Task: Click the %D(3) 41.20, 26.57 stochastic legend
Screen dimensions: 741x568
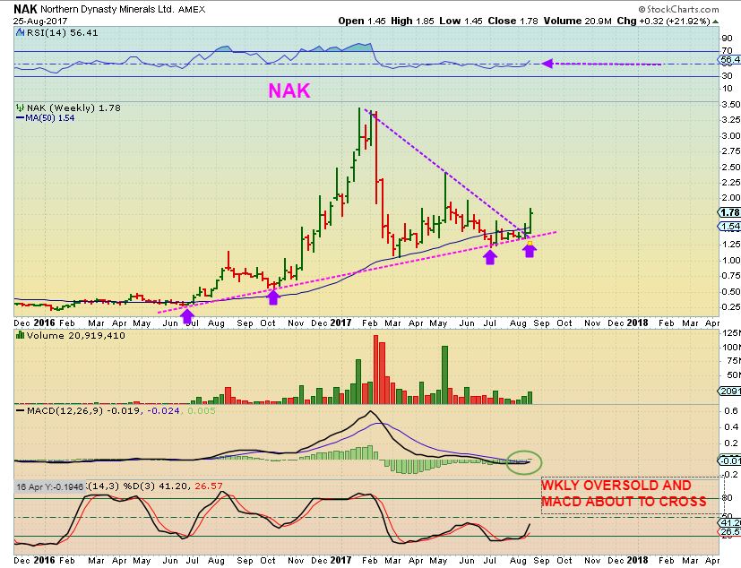Action: point(173,486)
